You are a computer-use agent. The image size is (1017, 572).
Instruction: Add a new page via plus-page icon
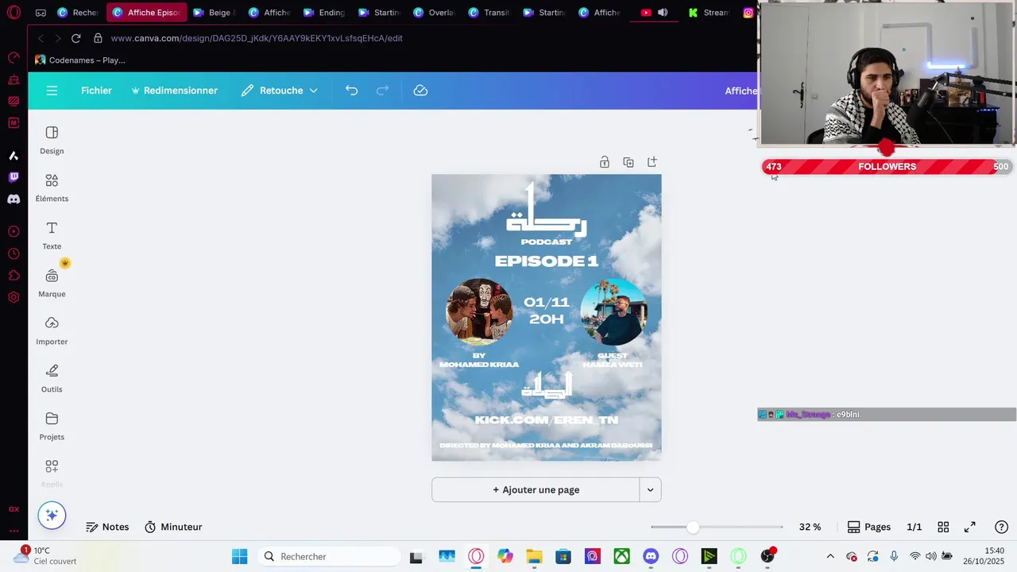(x=652, y=162)
